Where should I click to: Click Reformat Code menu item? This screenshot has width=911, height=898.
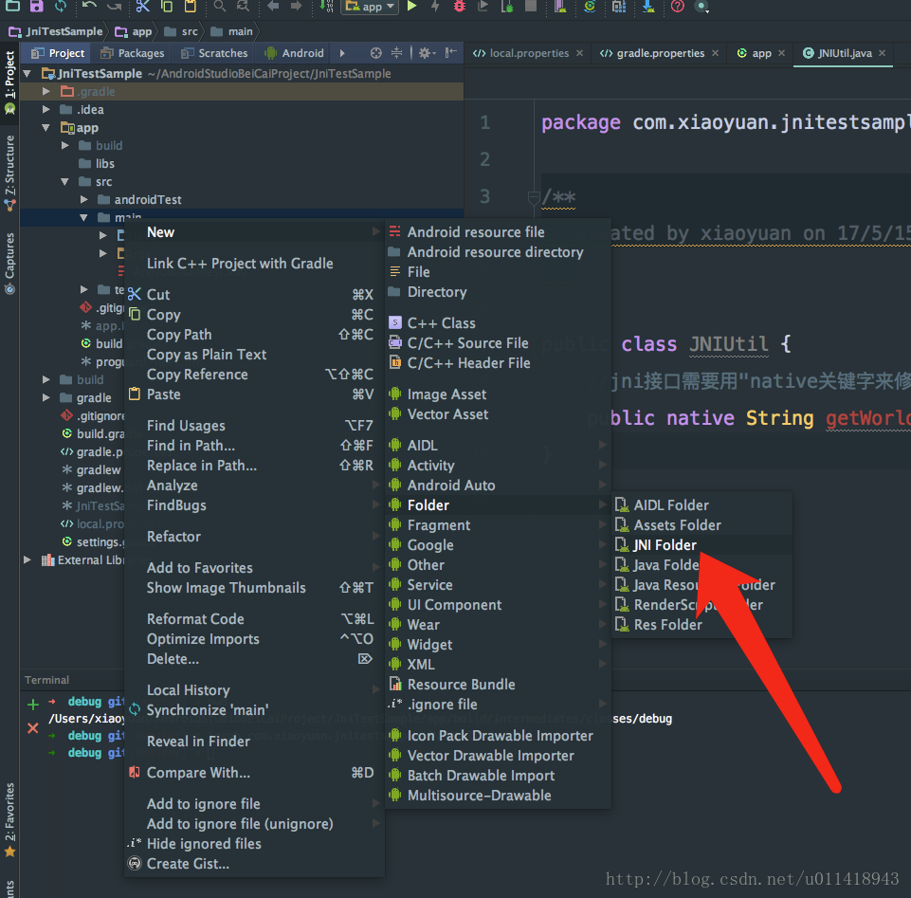pos(254,619)
